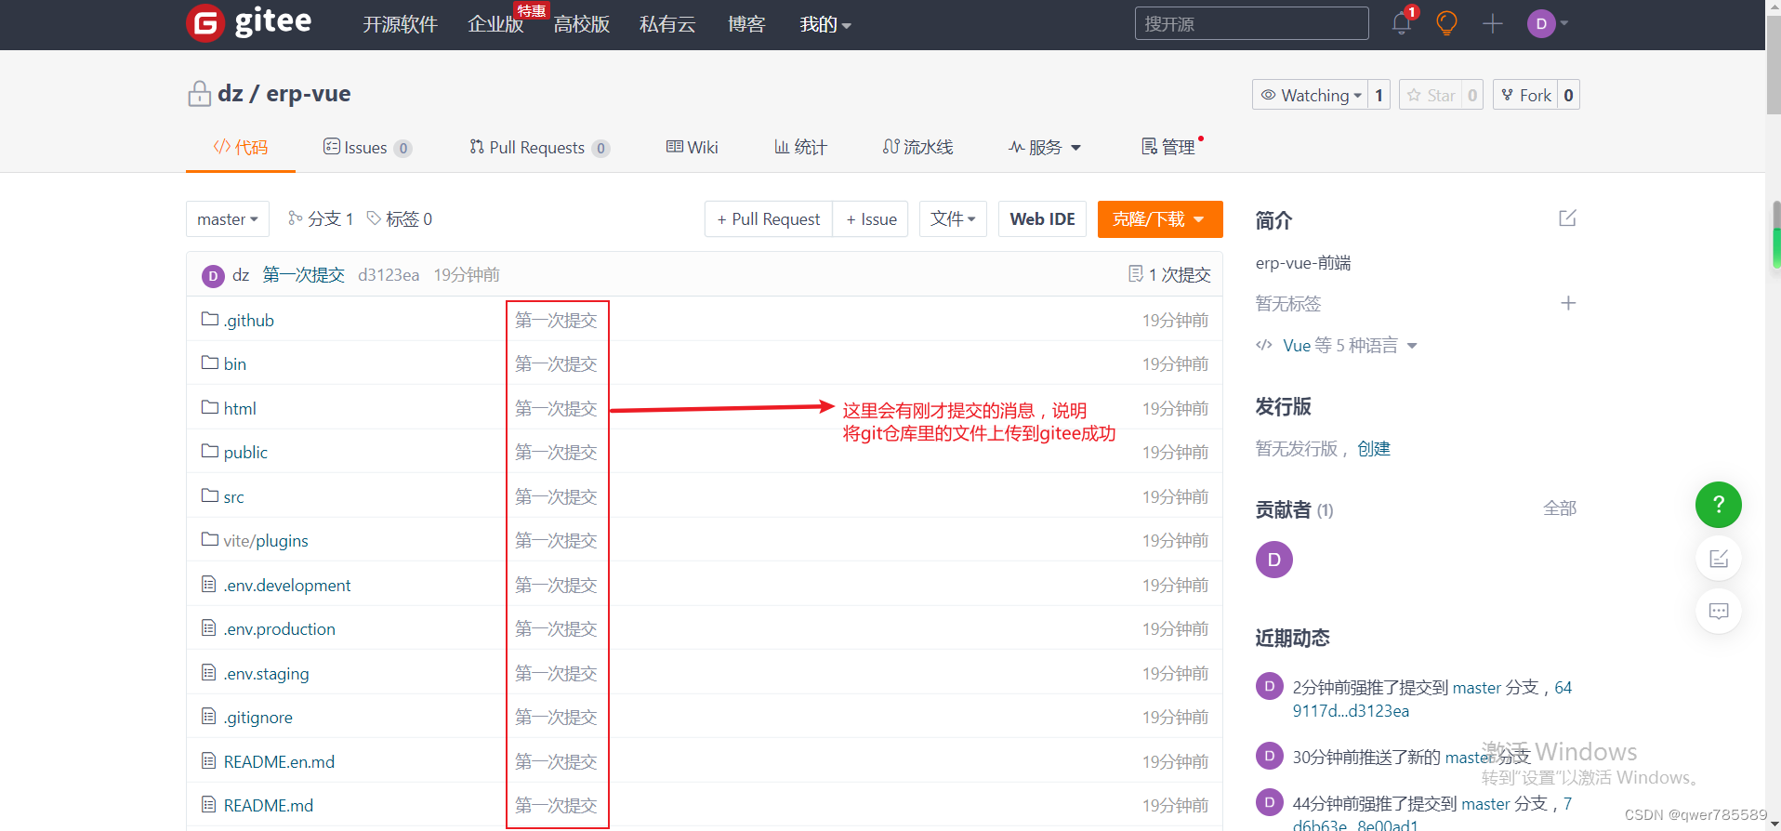Switch to the 流水线 tab
Image resolution: width=1781 pixels, height=831 pixels.
click(917, 147)
